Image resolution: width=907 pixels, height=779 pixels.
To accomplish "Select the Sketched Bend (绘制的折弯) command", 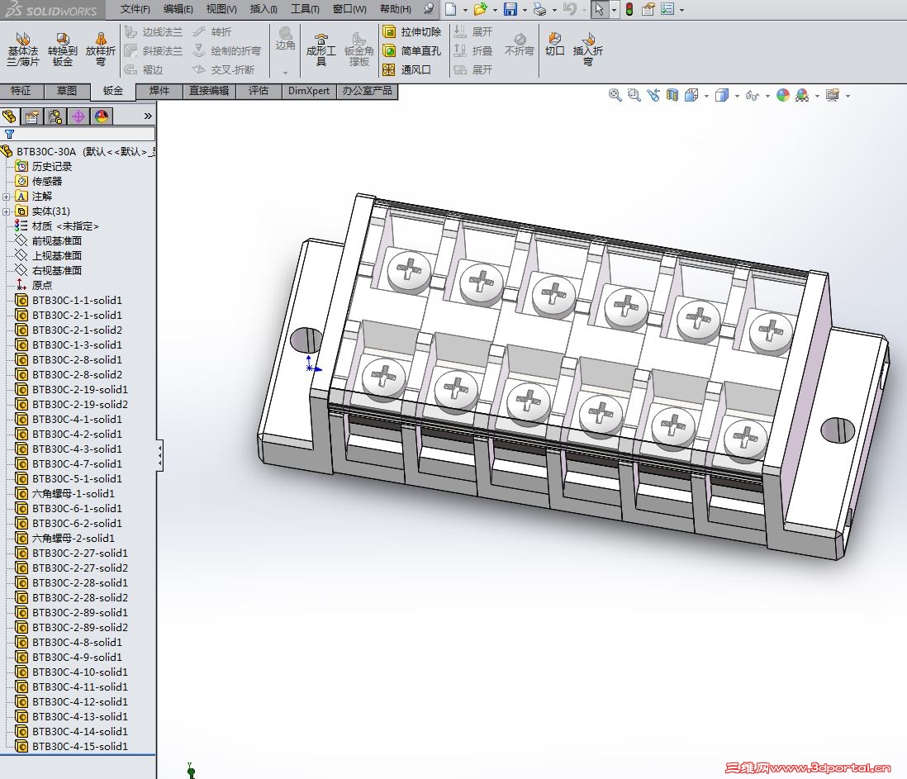I will click(x=226, y=51).
